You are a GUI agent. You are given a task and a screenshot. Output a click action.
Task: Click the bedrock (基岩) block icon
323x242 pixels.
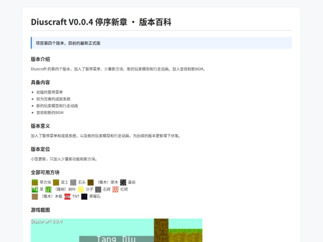123,182
